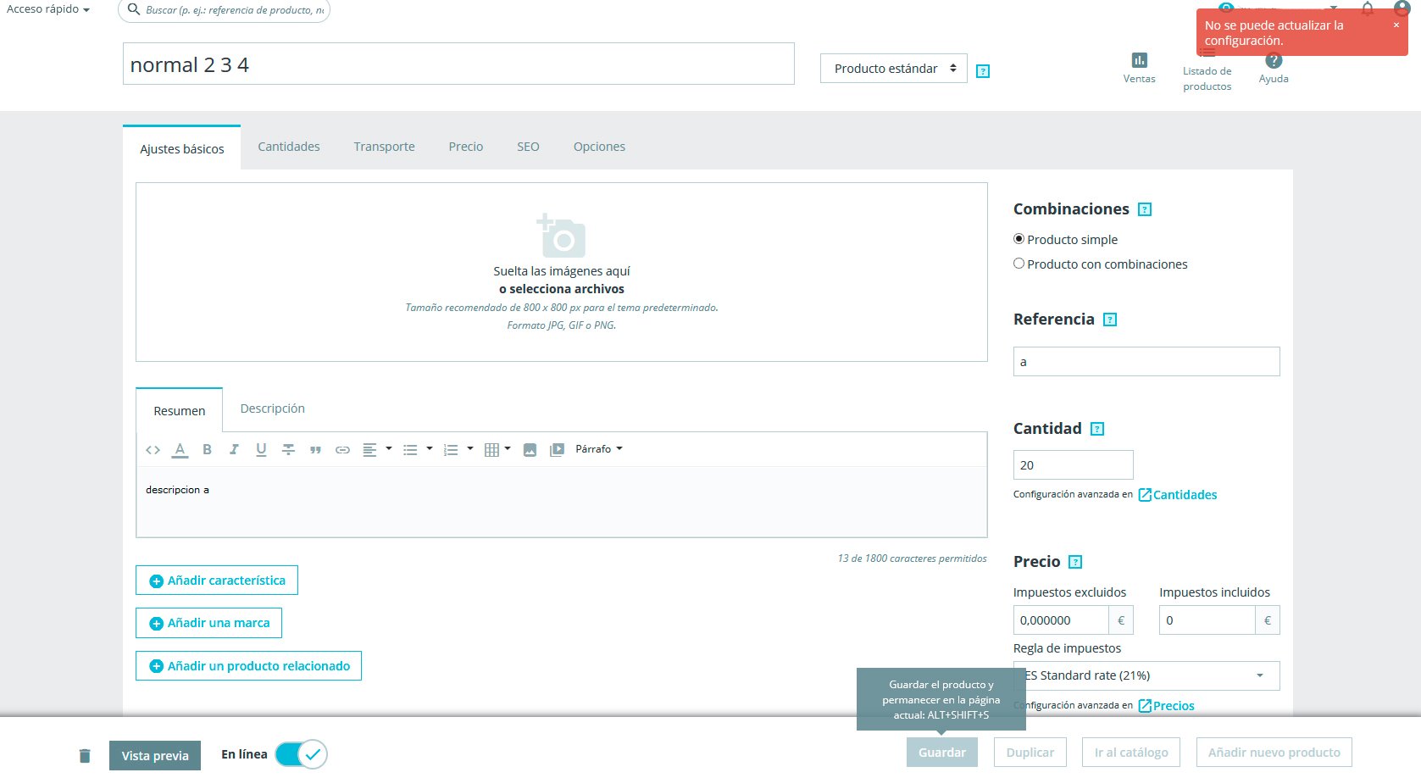The height and width of the screenshot is (778, 1421).
Task: Open the Precios advanced settings link
Action: pos(1166,706)
